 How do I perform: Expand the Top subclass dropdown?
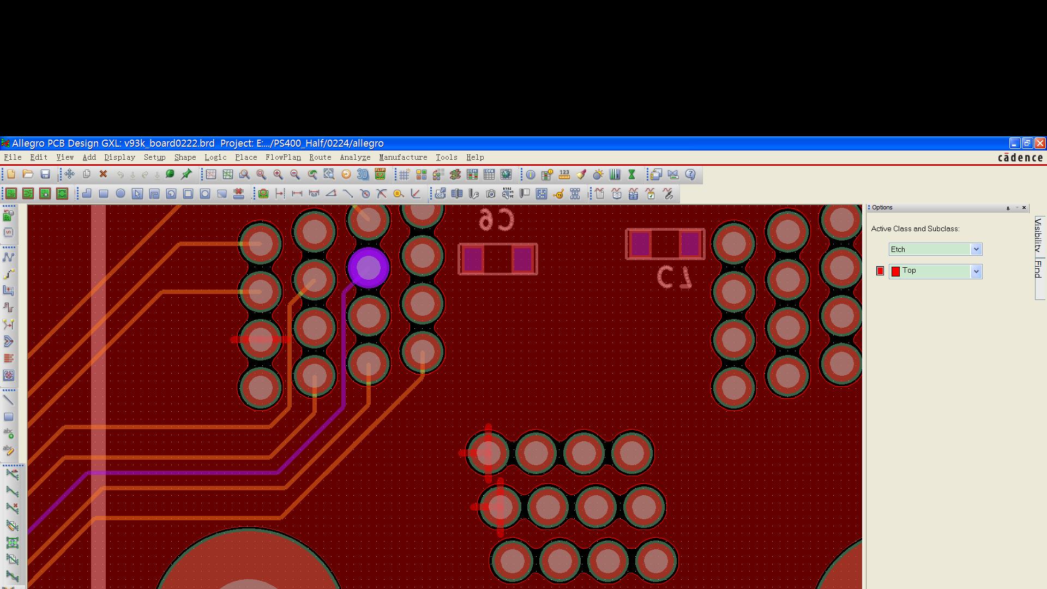tap(976, 271)
